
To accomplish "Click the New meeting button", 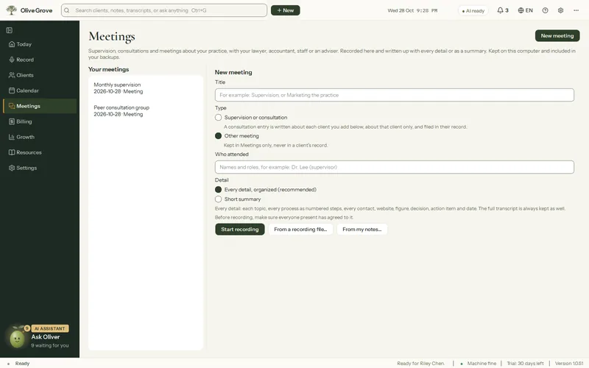I will pyautogui.click(x=557, y=35).
